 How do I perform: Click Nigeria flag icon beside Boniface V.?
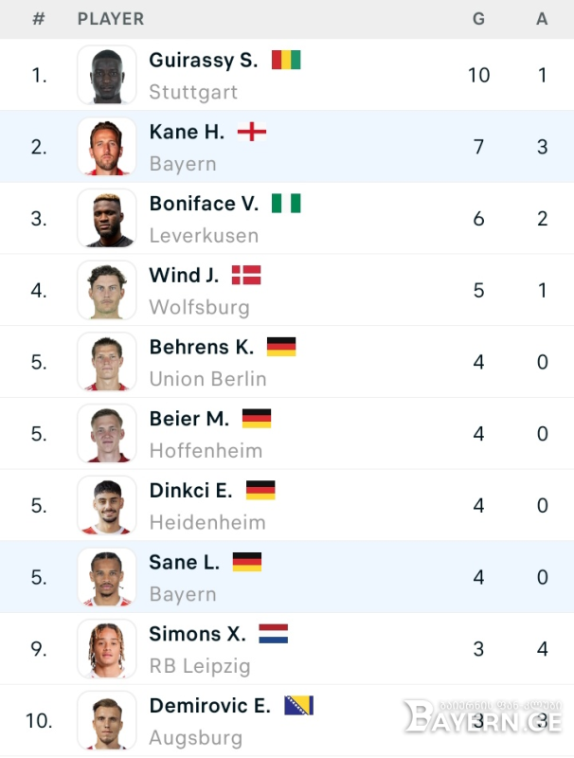click(286, 204)
